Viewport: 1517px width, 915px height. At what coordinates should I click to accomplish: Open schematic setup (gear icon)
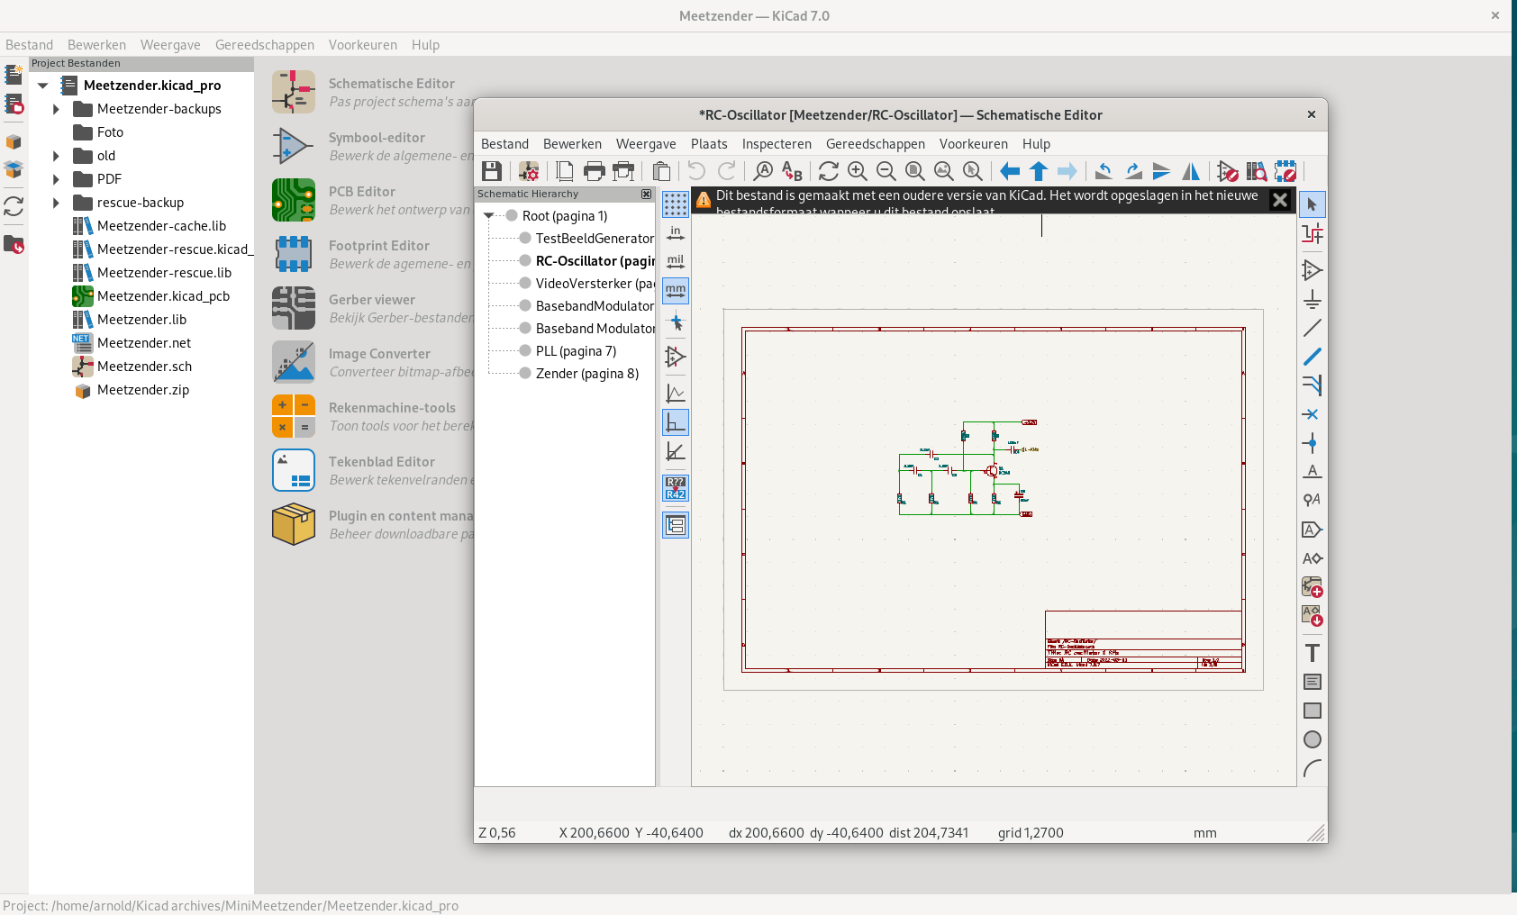(529, 171)
